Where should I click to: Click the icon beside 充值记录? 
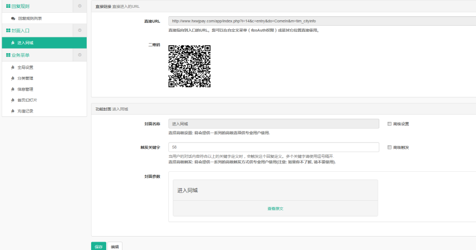pyautogui.click(x=13, y=111)
